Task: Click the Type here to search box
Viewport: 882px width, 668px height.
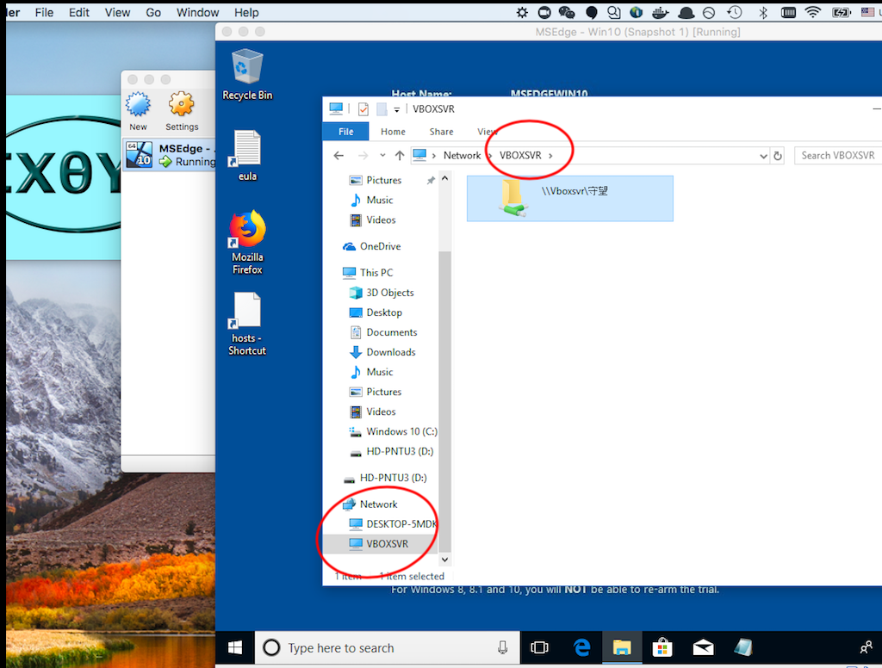Action: coord(388,647)
